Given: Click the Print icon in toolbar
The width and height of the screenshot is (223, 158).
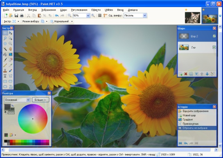Looking at the screenshot, I should tap(22, 16).
